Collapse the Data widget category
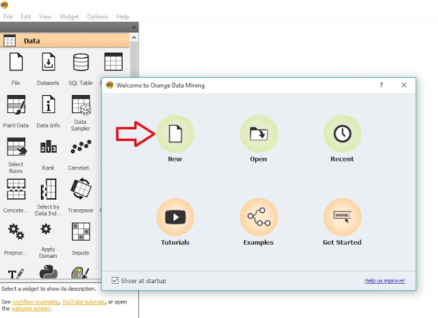 click(x=65, y=41)
